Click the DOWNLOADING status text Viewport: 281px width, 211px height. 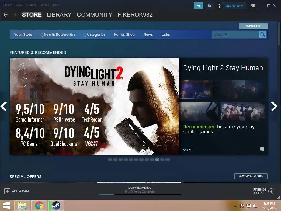coord(140,188)
